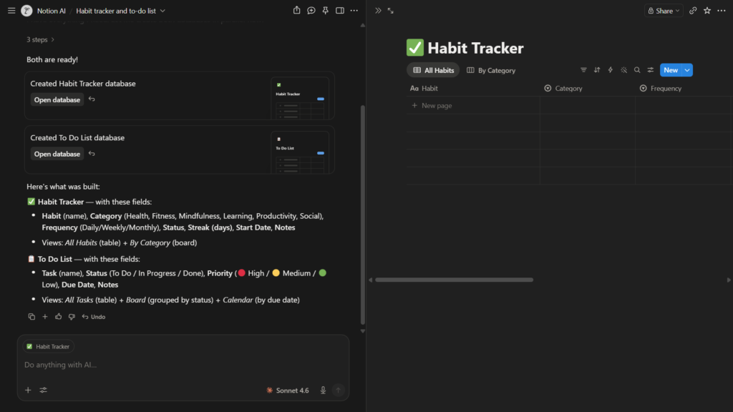Screen dimensions: 733x412
Task: Search the database with magnifier icon
Action: [x=637, y=70]
